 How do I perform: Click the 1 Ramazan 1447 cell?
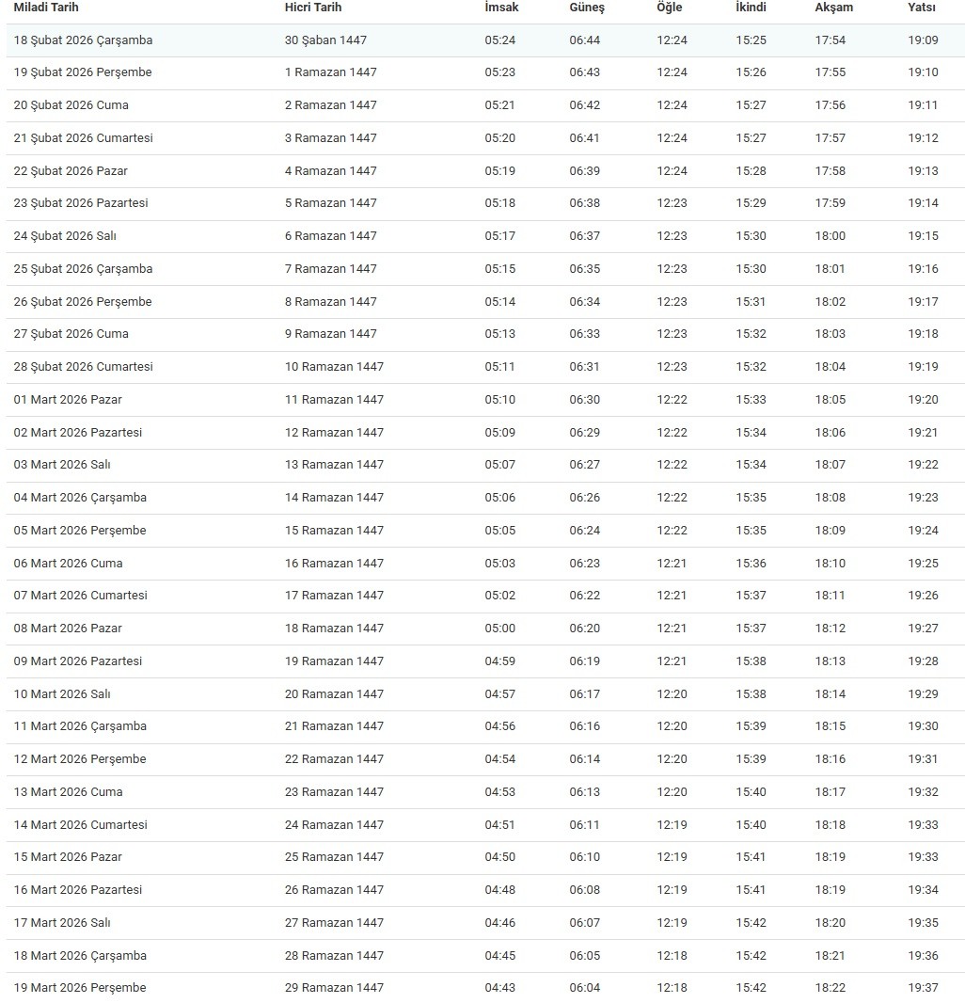(330, 72)
